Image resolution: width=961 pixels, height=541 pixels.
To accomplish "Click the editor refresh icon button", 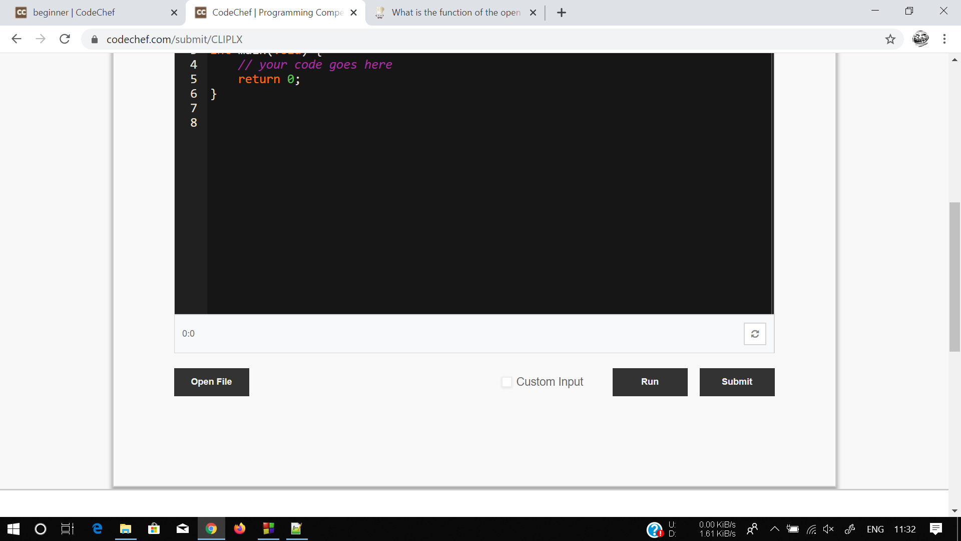I will point(755,334).
